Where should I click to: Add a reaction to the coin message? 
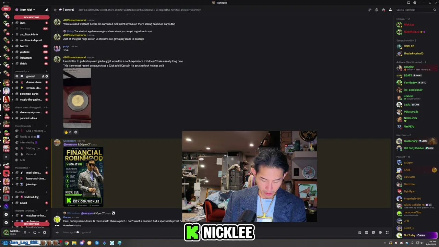coord(76,132)
